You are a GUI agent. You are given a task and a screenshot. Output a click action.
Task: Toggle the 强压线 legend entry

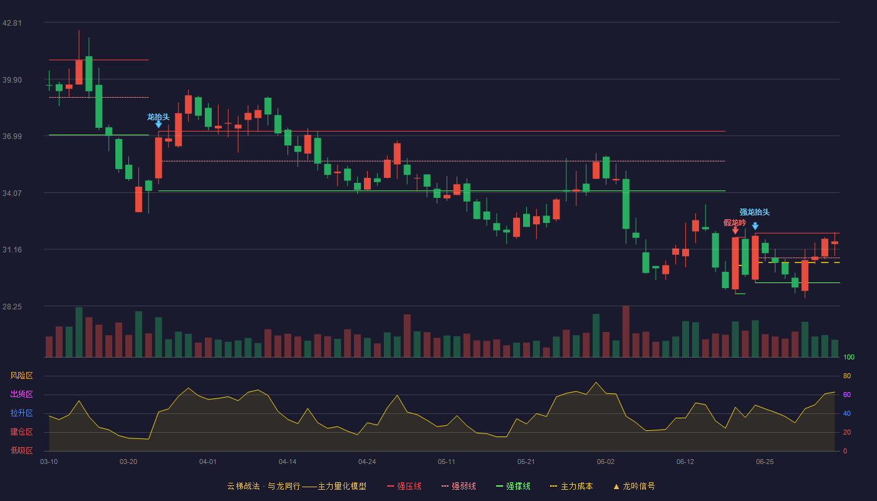pos(404,486)
